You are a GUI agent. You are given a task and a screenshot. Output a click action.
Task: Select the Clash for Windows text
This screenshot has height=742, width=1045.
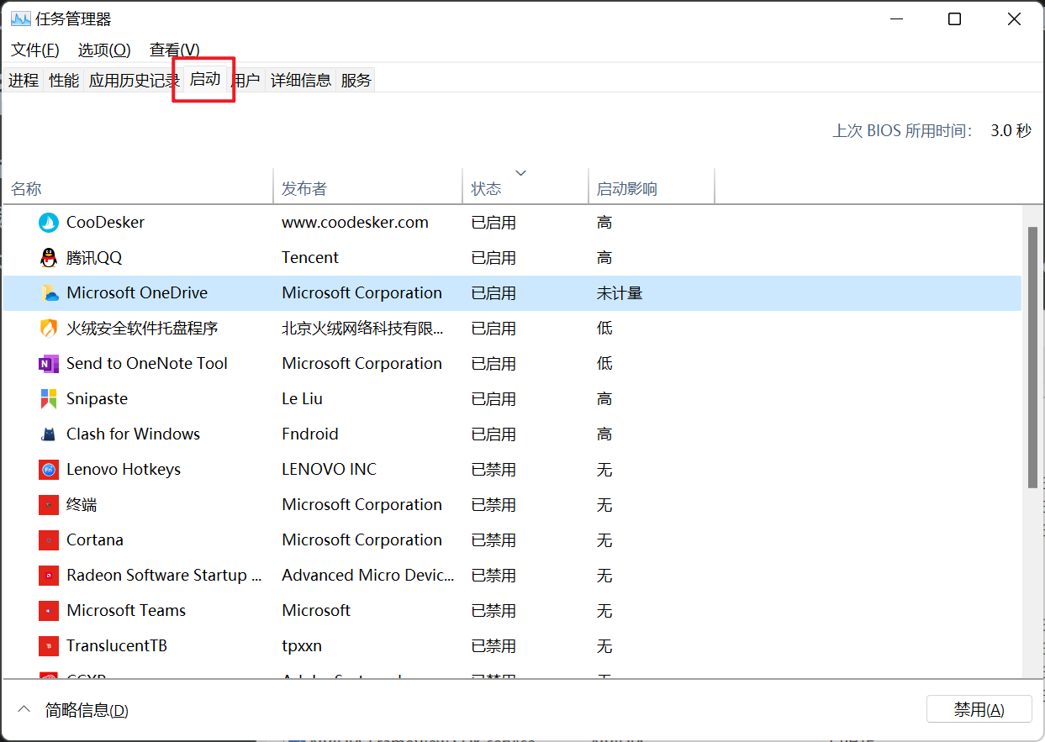coord(133,434)
